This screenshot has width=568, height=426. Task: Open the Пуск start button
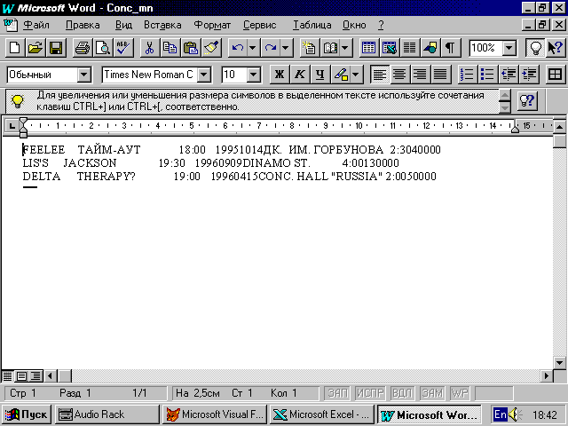[x=27, y=414]
